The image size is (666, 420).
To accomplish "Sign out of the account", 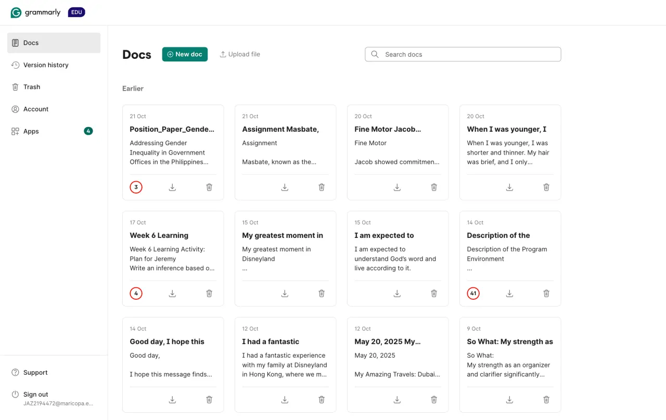I will click(x=35, y=394).
